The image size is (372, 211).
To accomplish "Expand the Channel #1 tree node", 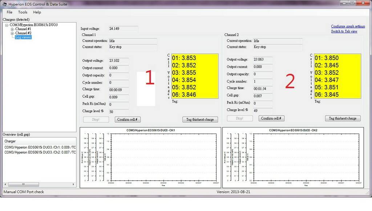I will (12, 29).
